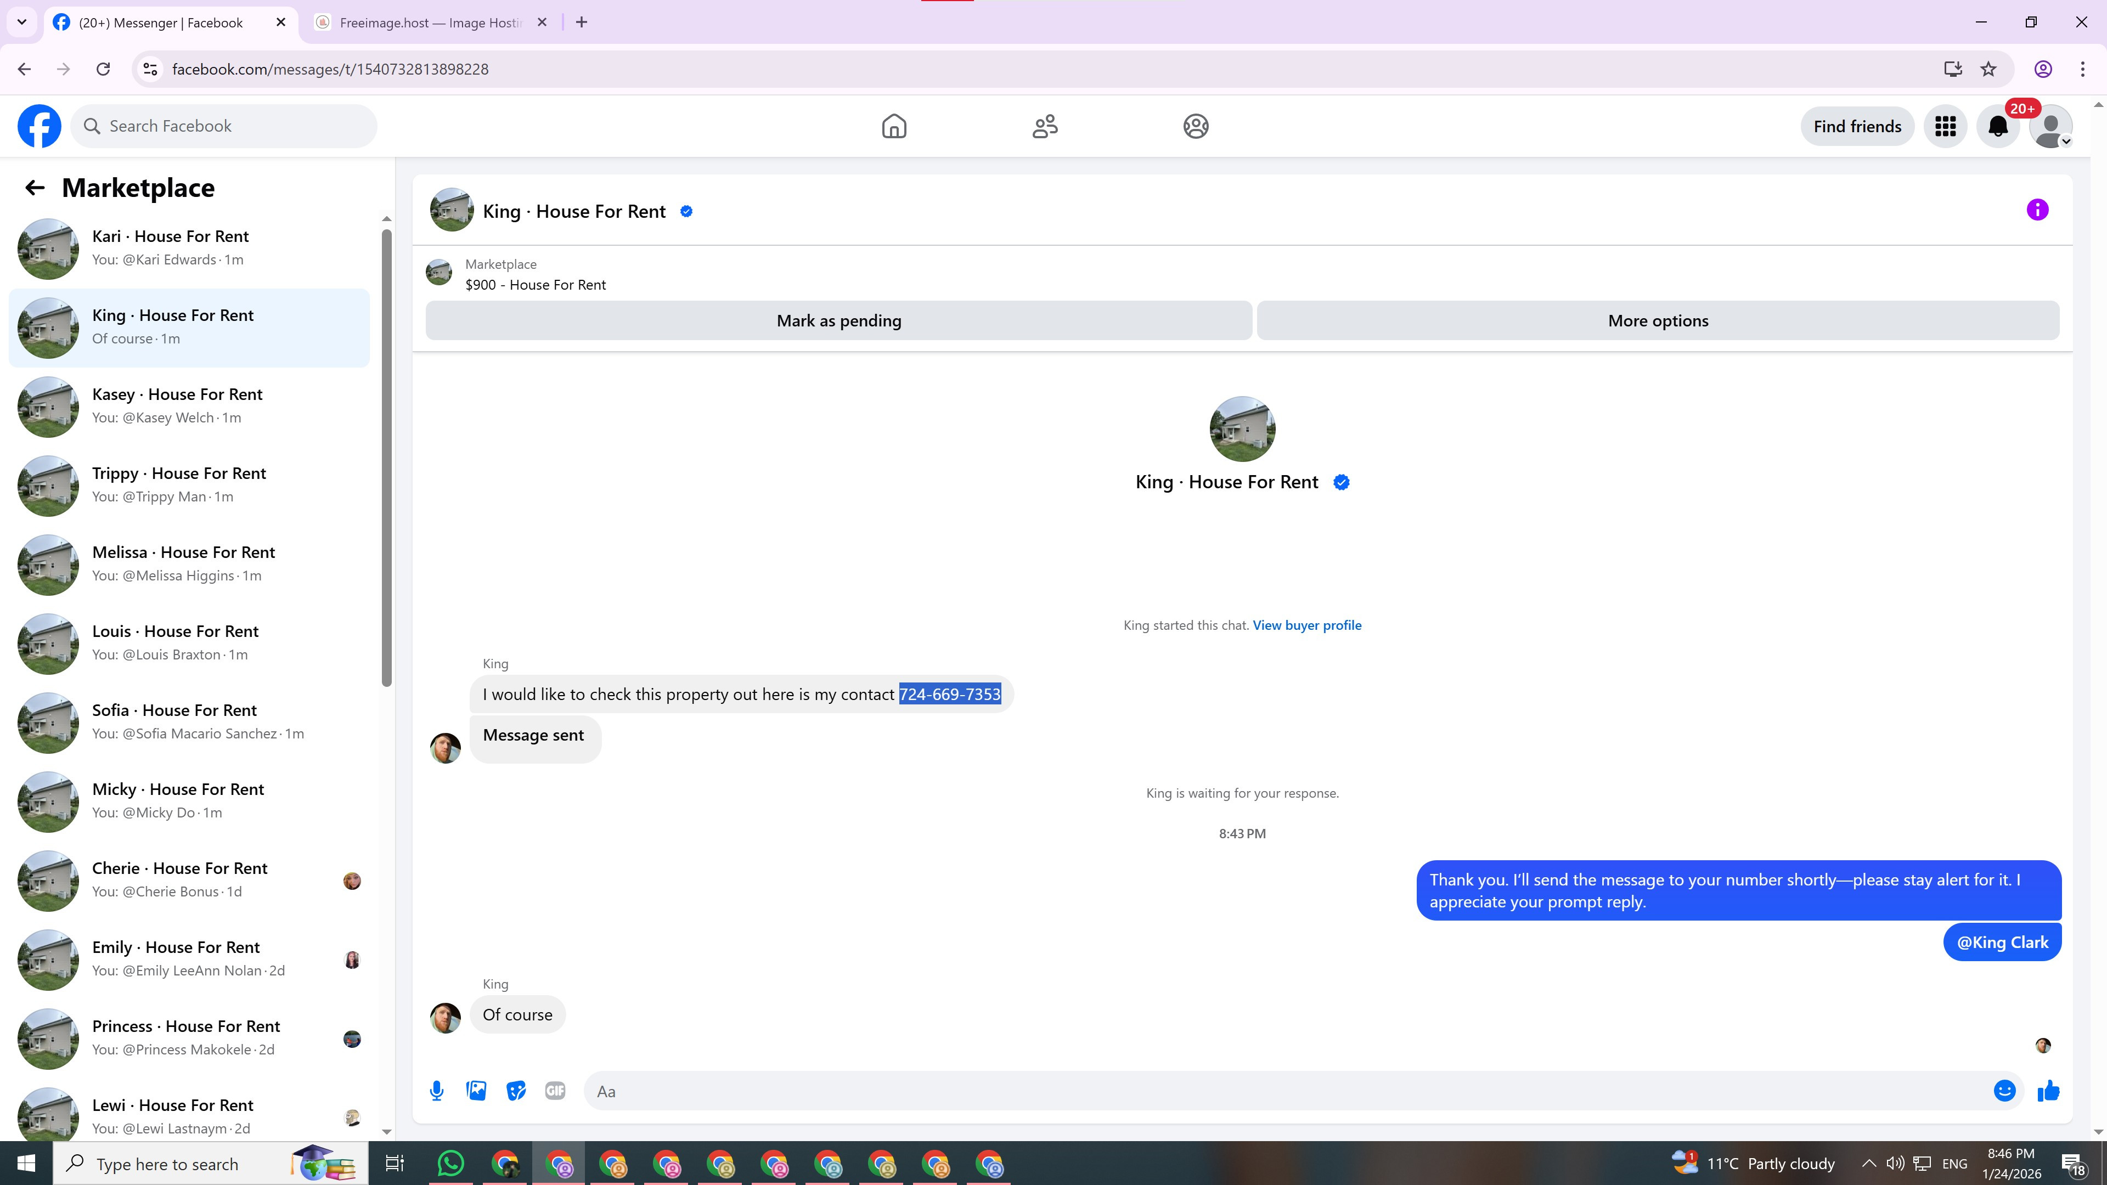This screenshot has height=1185, width=2107.
Task: Show hidden system tray icons chevron
Action: click(1868, 1163)
